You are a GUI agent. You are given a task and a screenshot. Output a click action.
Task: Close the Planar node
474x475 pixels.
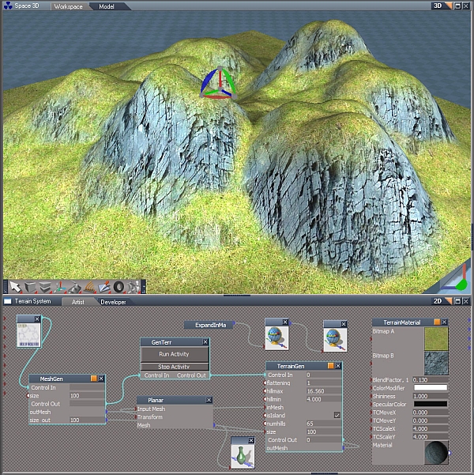[209, 400]
